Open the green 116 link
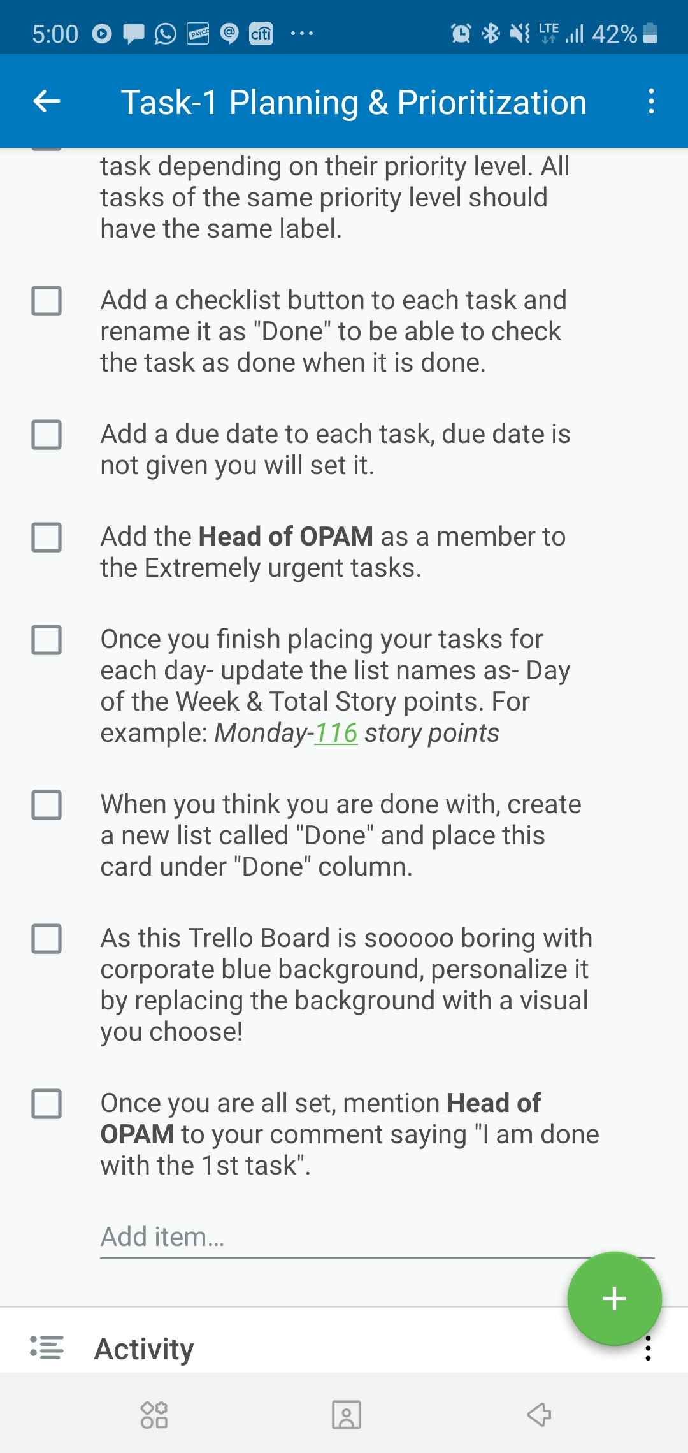The height and width of the screenshot is (1453, 688). pos(336,733)
